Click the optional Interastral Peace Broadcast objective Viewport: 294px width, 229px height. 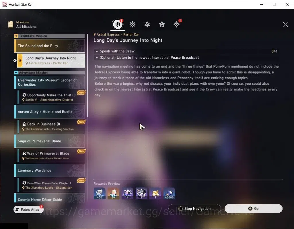[x=186, y=58]
